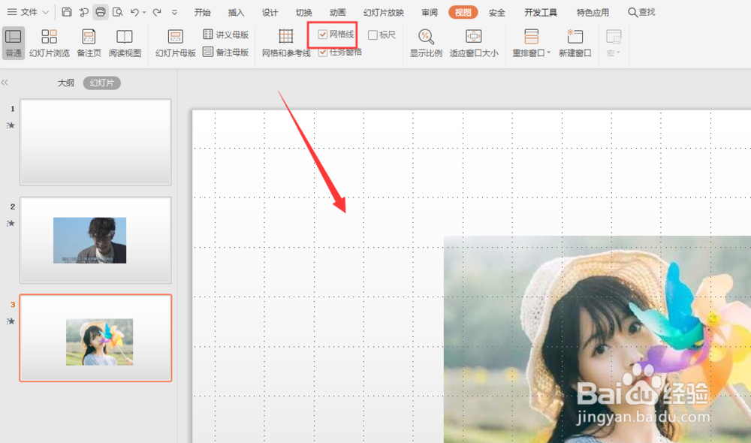Open the 安全 ribbon tab

pos(497,13)
